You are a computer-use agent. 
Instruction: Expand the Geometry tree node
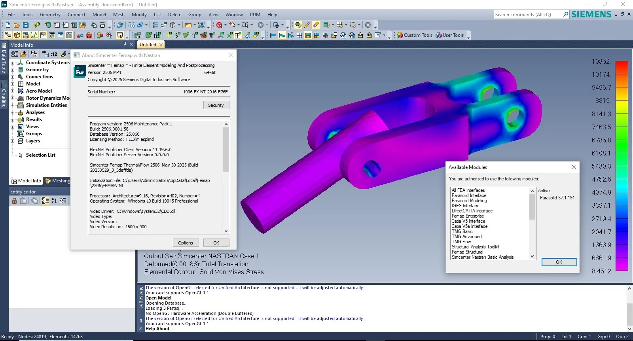(x=13, y=70)
